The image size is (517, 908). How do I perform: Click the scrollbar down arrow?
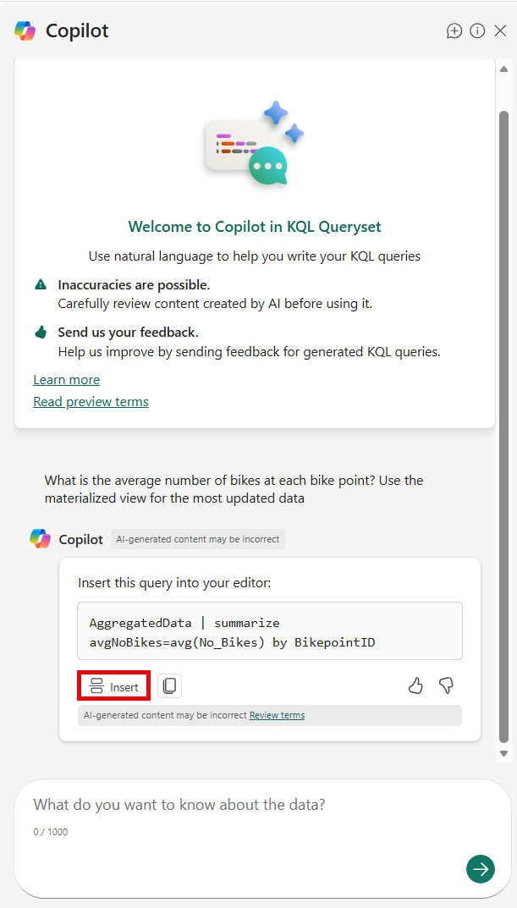(503, 753)
